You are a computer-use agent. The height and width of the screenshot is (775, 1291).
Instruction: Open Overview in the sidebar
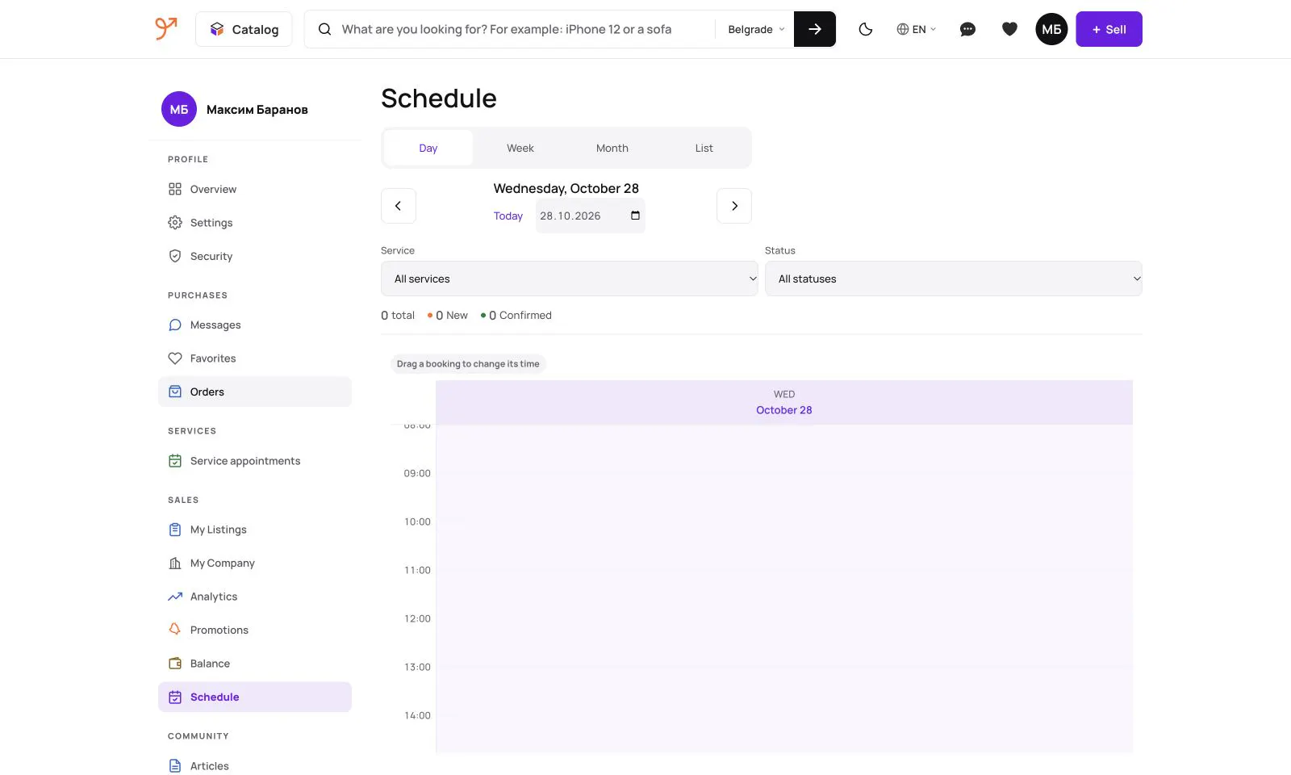pos(255,189)
